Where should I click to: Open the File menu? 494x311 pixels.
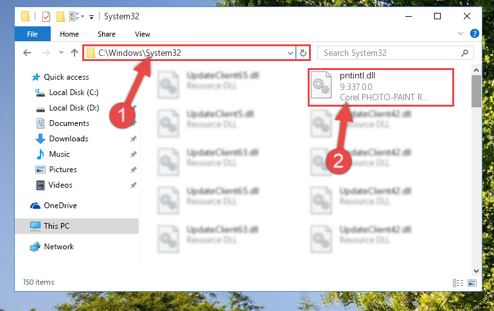click(x=33, y=34)
